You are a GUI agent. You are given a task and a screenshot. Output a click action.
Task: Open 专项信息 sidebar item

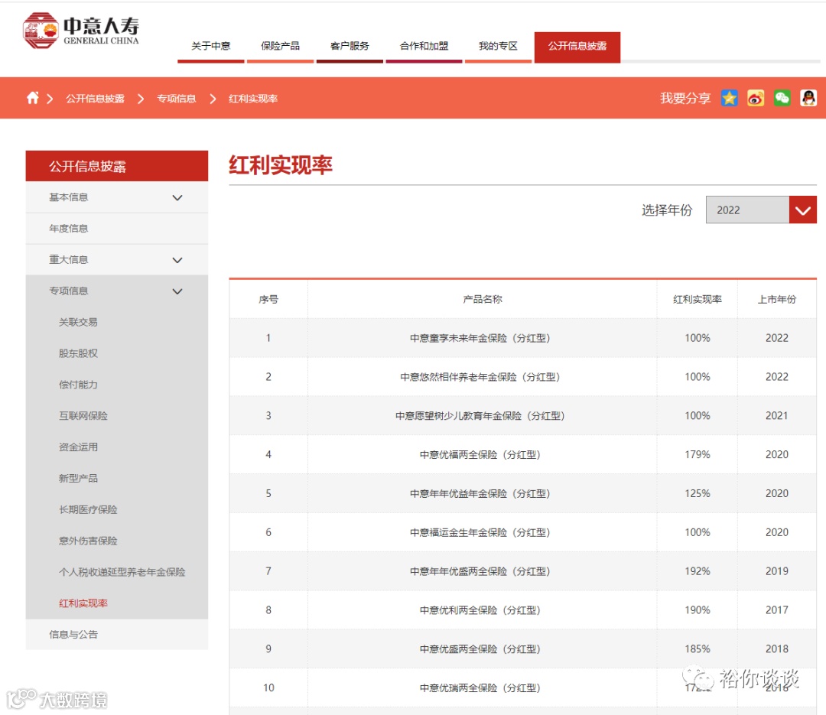[117, 291]
